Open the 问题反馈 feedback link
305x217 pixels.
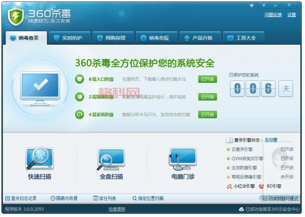pyautogui.click(x=273, y=15)
